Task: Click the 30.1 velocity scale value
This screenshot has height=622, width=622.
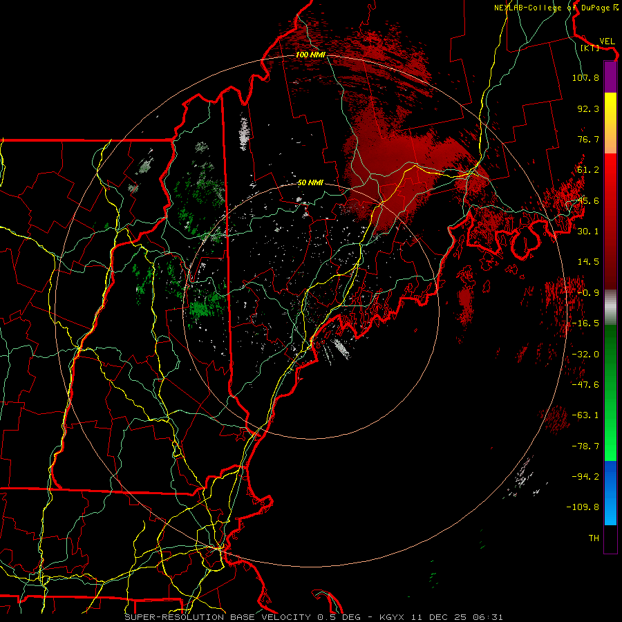Action: click(x=588, y=232)
